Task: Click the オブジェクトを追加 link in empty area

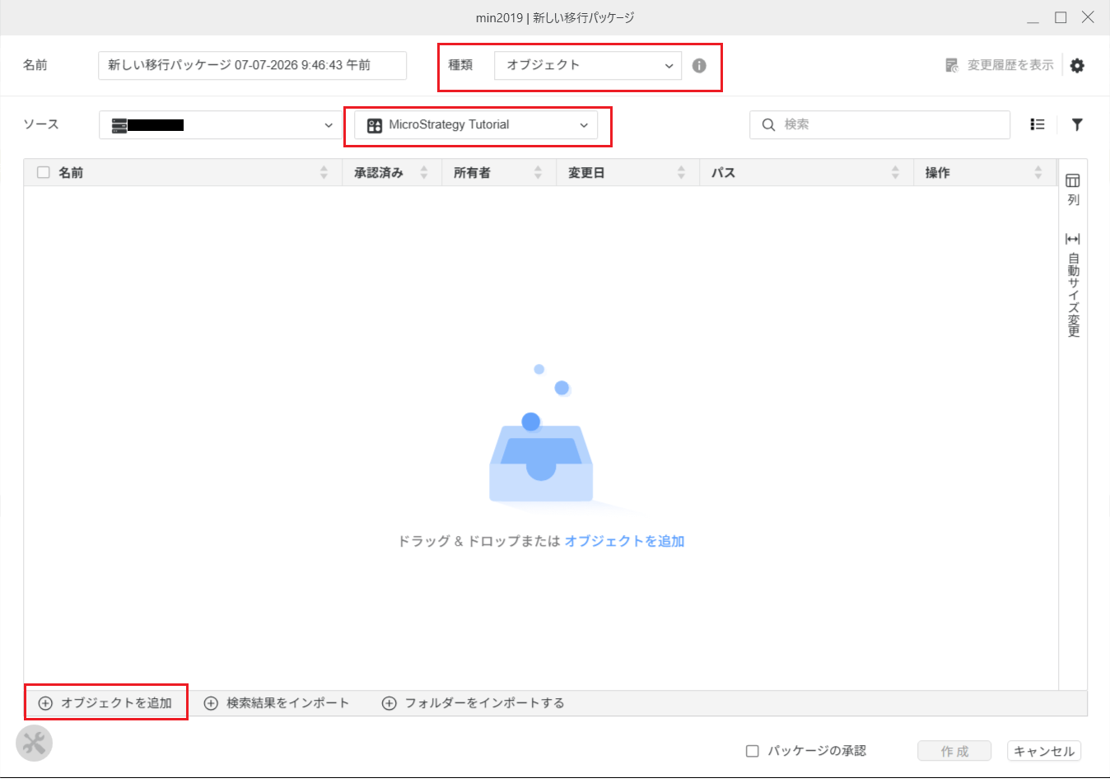Action: (625, 541)
